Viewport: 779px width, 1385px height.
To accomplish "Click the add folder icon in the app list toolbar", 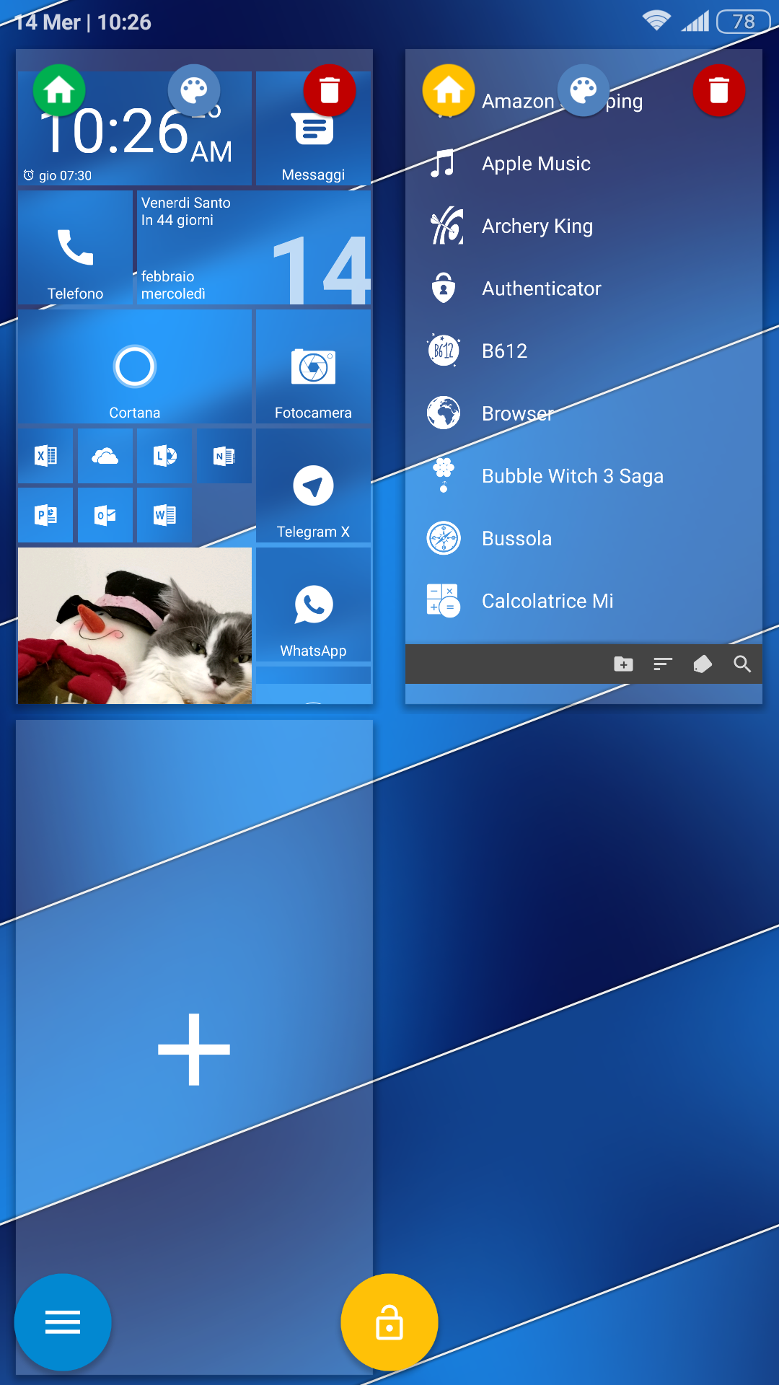I will (623, 664).
